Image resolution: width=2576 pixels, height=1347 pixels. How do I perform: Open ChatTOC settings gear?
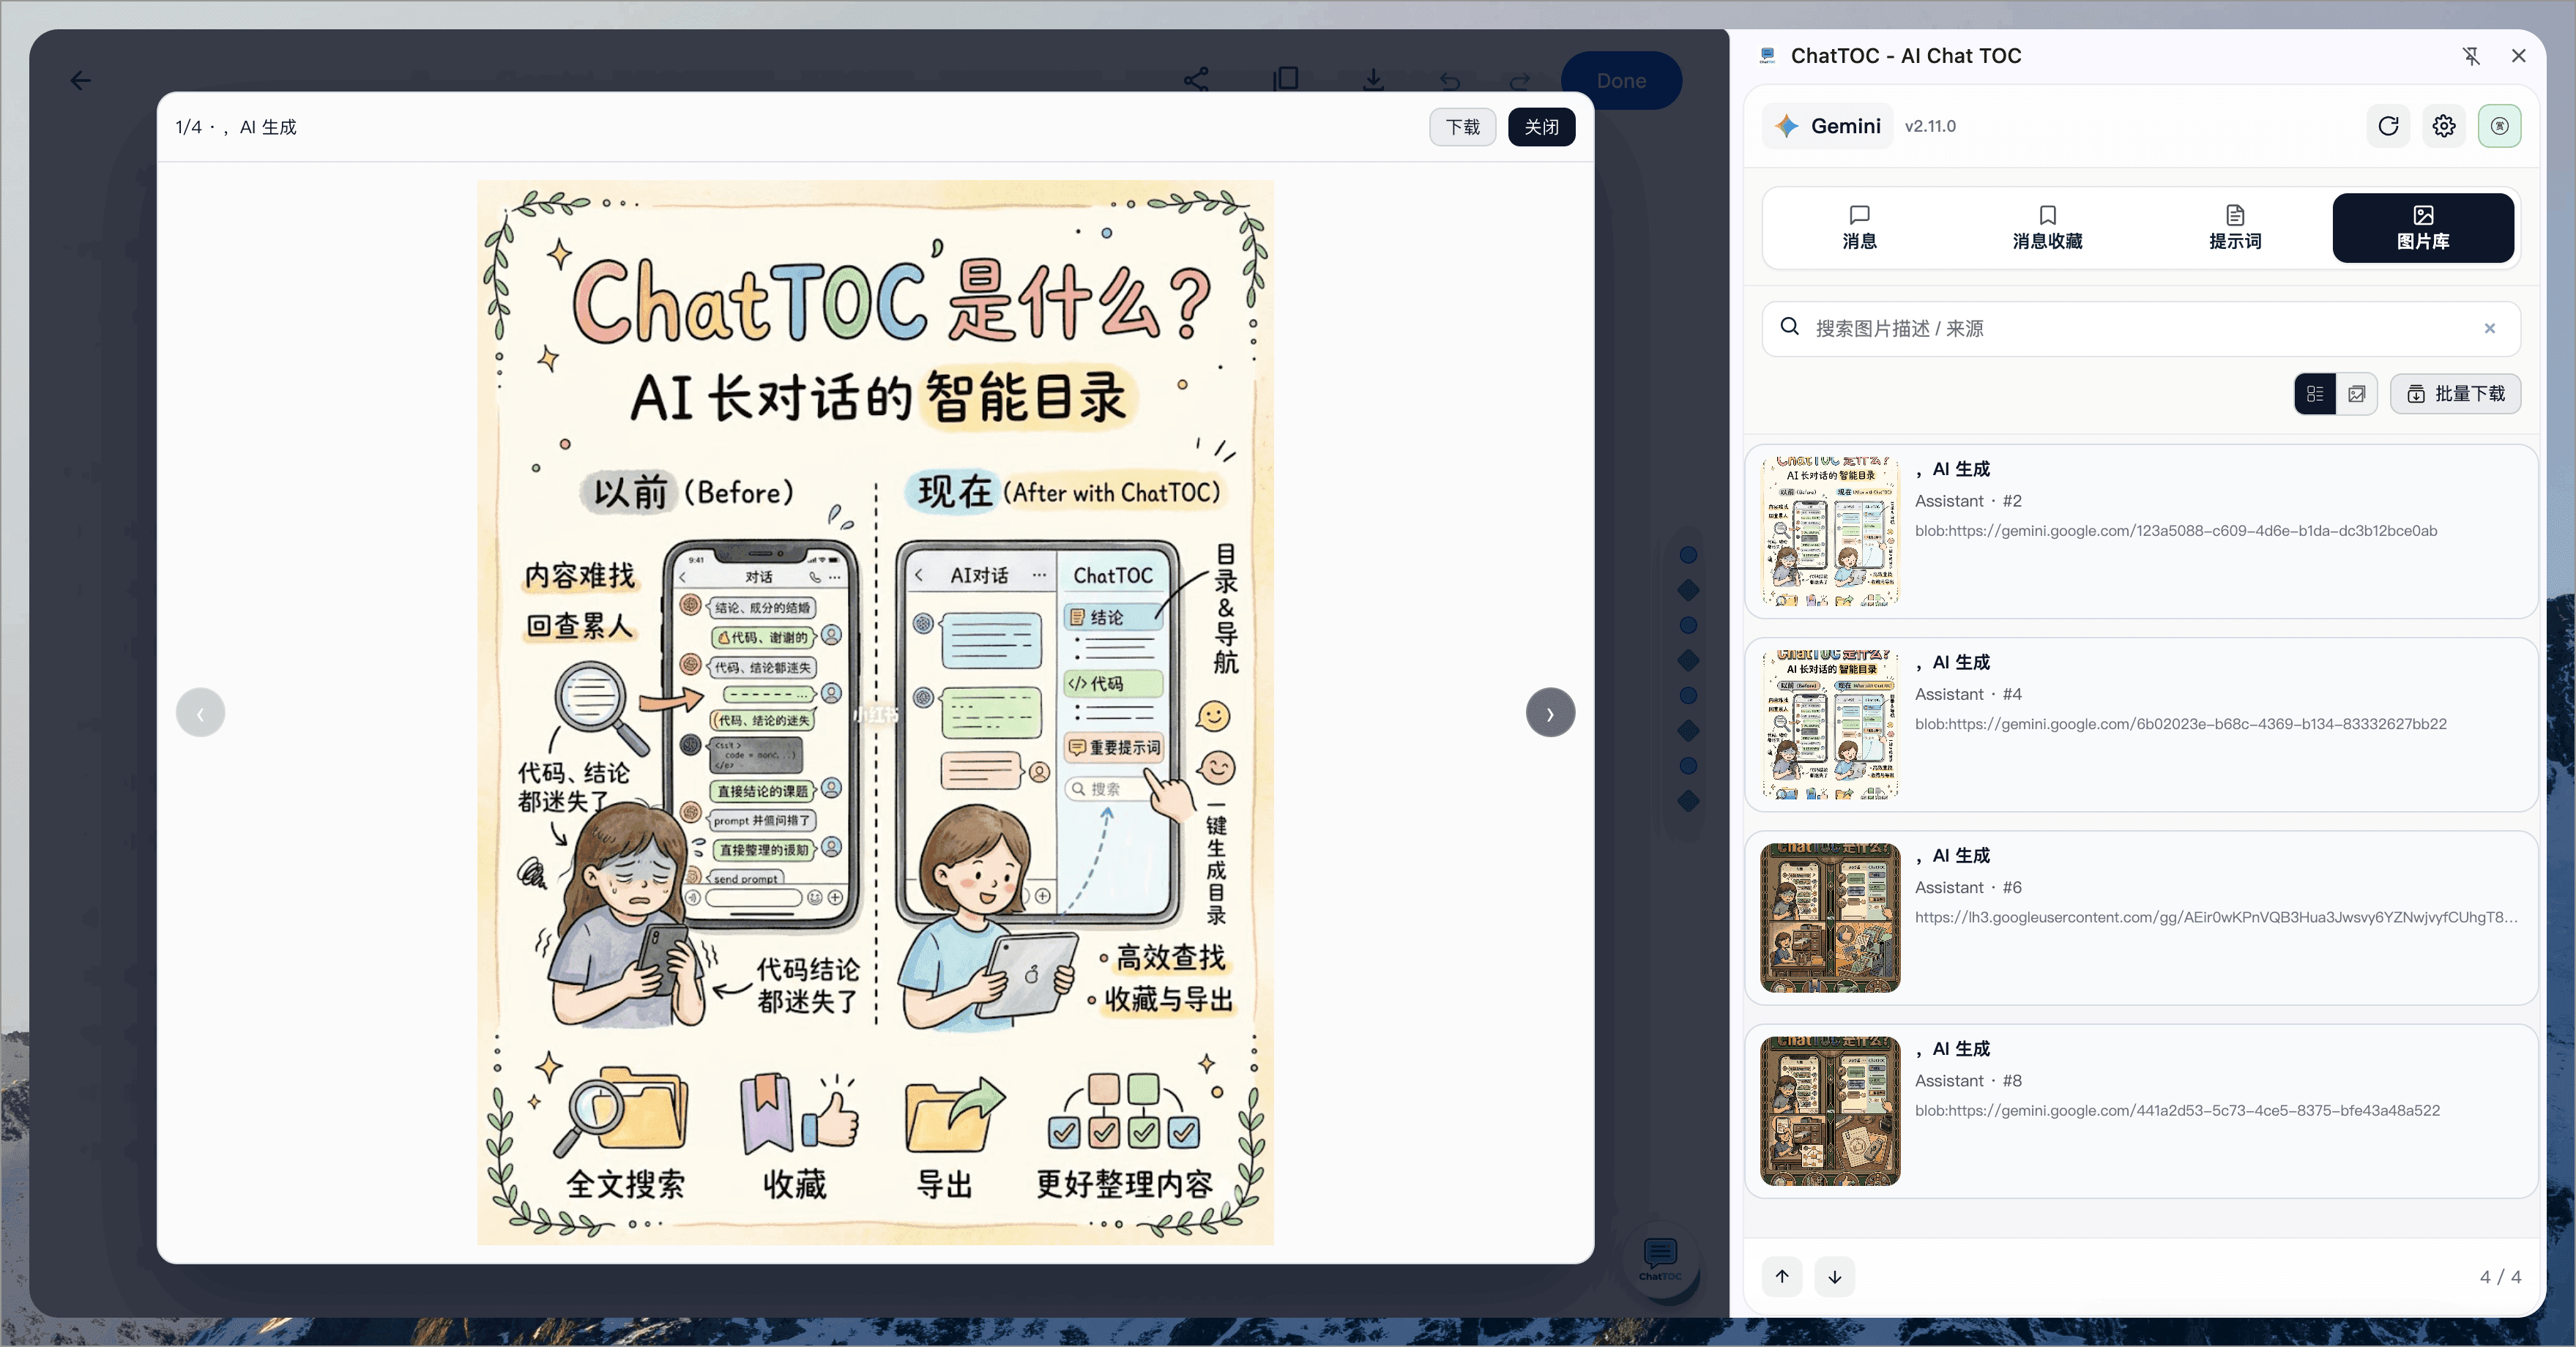click(x=2444, y=126)
